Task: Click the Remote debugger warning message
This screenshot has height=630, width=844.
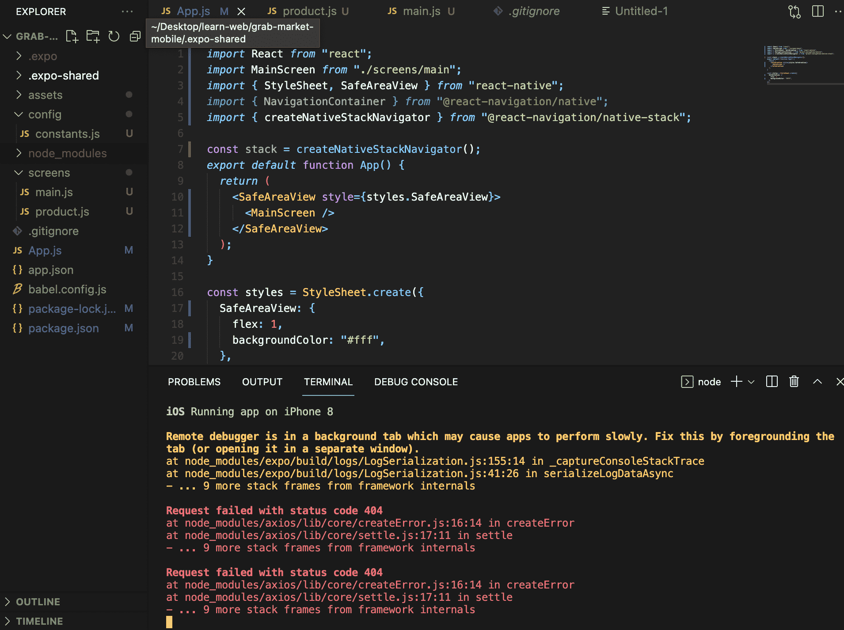Action: (500, 443)
